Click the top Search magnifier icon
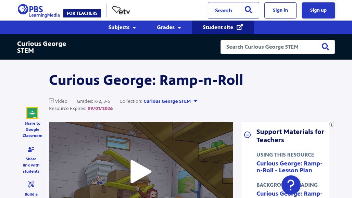The image size is (352, 198). tap(248, 10)
